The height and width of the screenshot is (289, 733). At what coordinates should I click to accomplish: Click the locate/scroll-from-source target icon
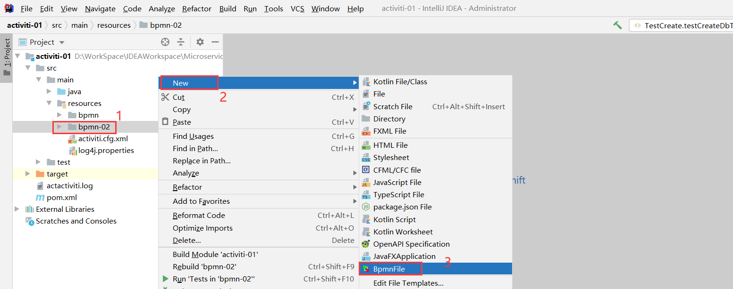point(165,42)
